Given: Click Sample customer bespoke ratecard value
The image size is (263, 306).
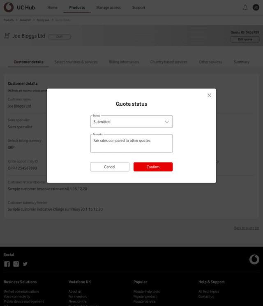Looking at the screenshot, I should tap(47, 189).
